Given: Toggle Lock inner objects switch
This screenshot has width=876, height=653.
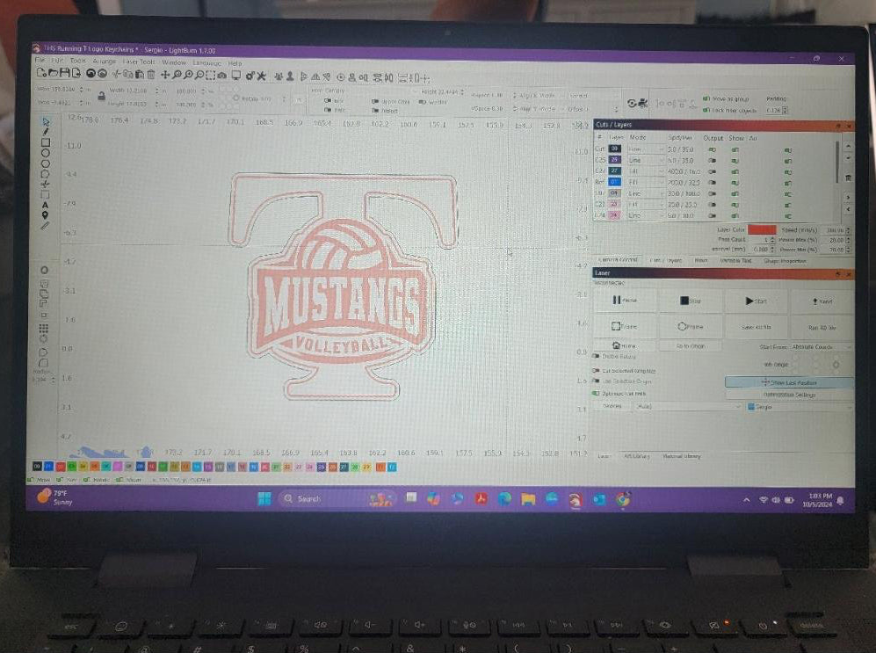Looking at the screenshot, I should pos(706,110).
